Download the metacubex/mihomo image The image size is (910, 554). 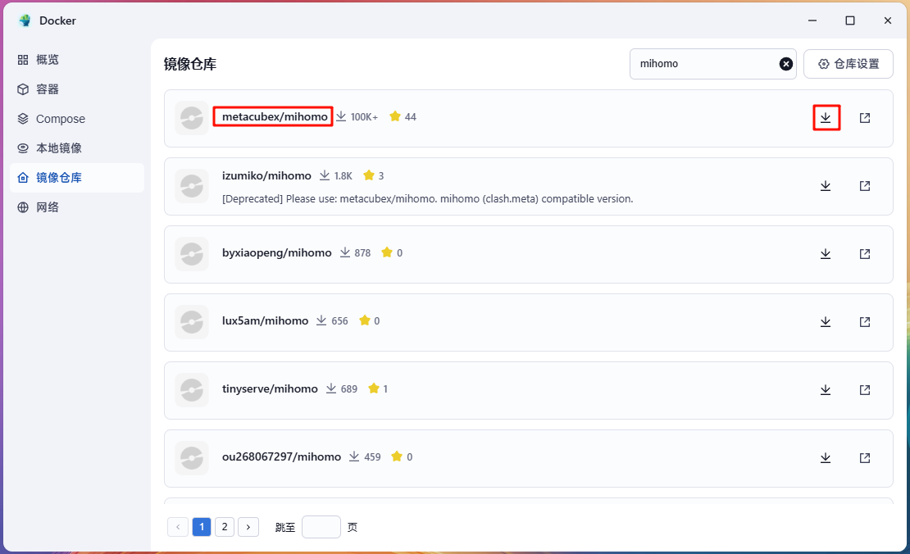tap(826, 117)
